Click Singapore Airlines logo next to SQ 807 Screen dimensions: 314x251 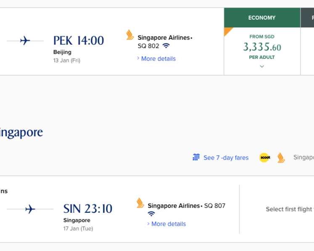pos(140,203)
